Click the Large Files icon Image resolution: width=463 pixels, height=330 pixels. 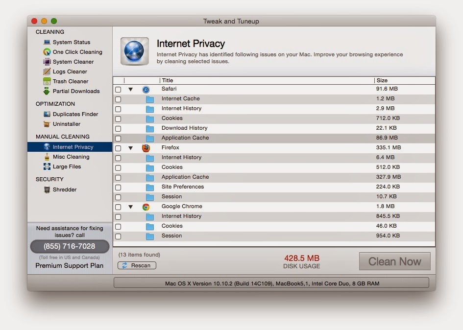tap(47, 166)
